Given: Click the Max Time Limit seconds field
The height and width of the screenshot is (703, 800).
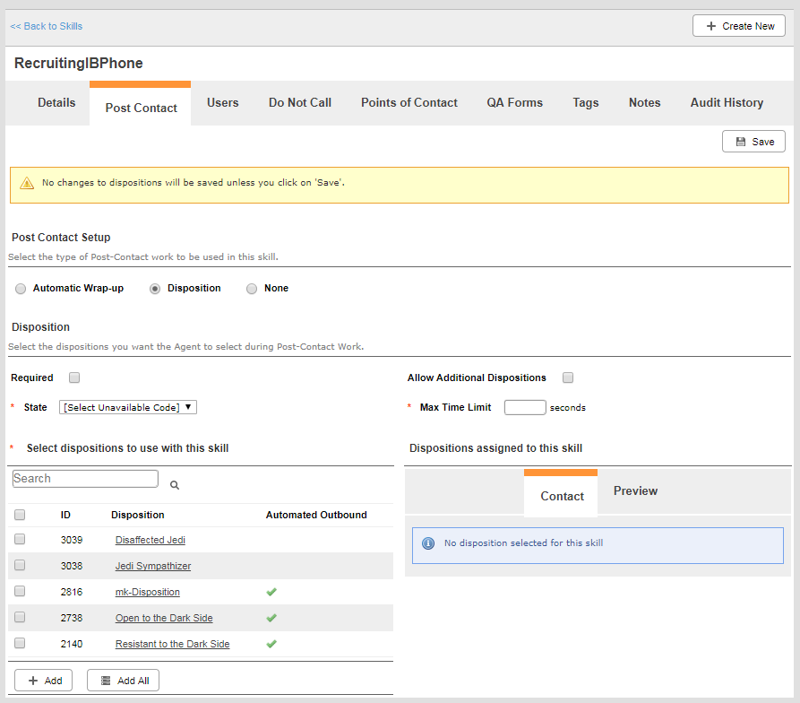Looking at the screenshot, I should click(x=525, y=407).
